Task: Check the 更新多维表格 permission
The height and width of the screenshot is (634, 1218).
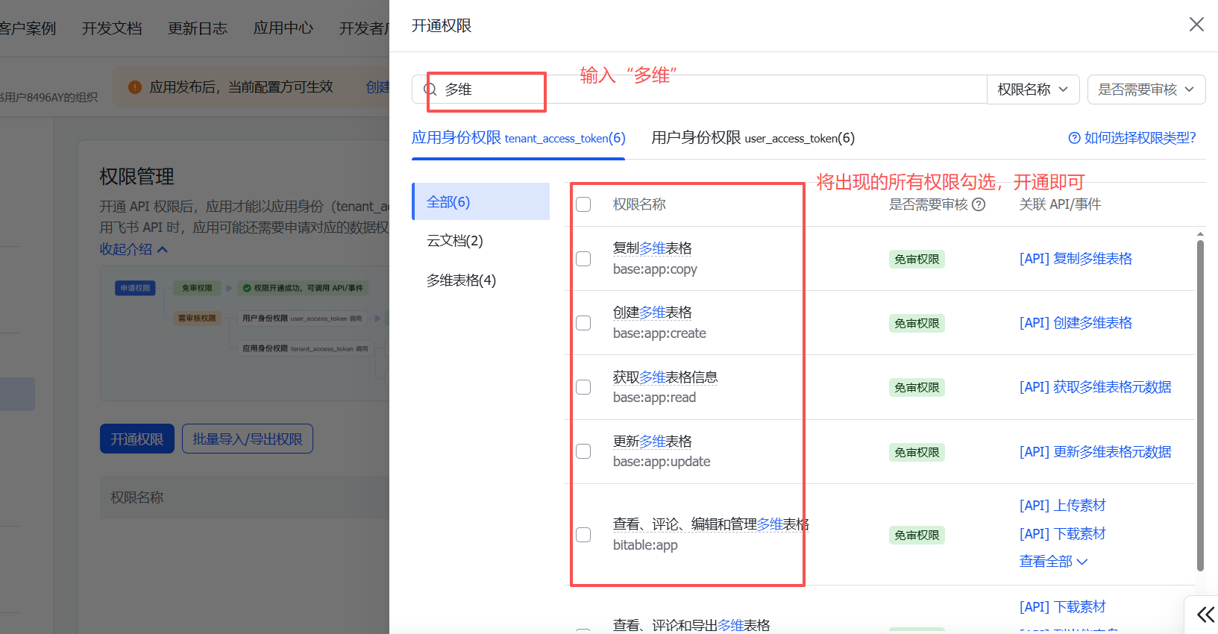Action: pyautogui.click(x=583, y=451)
